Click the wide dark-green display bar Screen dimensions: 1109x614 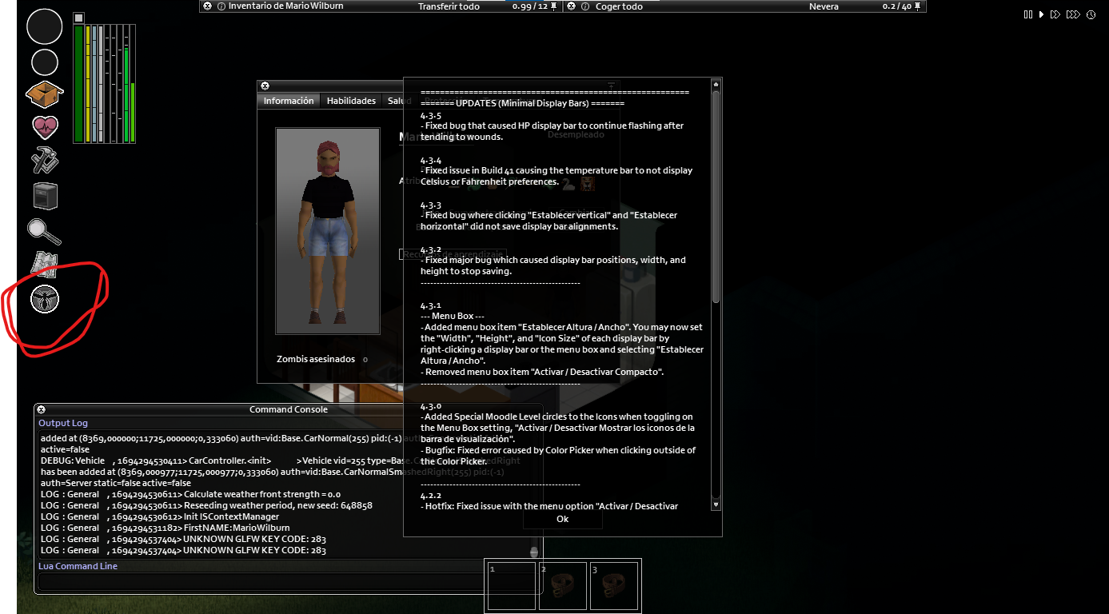pyautogui.click(x=78, y=84)
